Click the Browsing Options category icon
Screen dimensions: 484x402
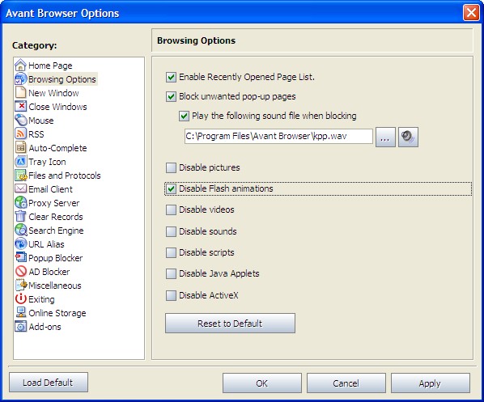pyautogui.click(x=20, y=79)
